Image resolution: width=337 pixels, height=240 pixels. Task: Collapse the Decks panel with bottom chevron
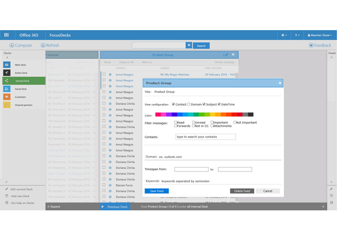[x=6, y=182]
